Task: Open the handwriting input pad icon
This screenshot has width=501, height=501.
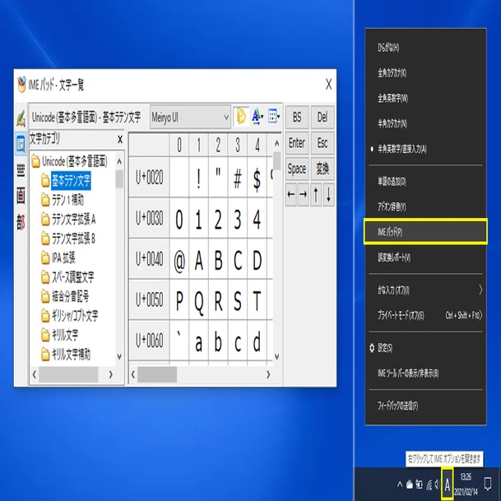Action: point(21,118)
